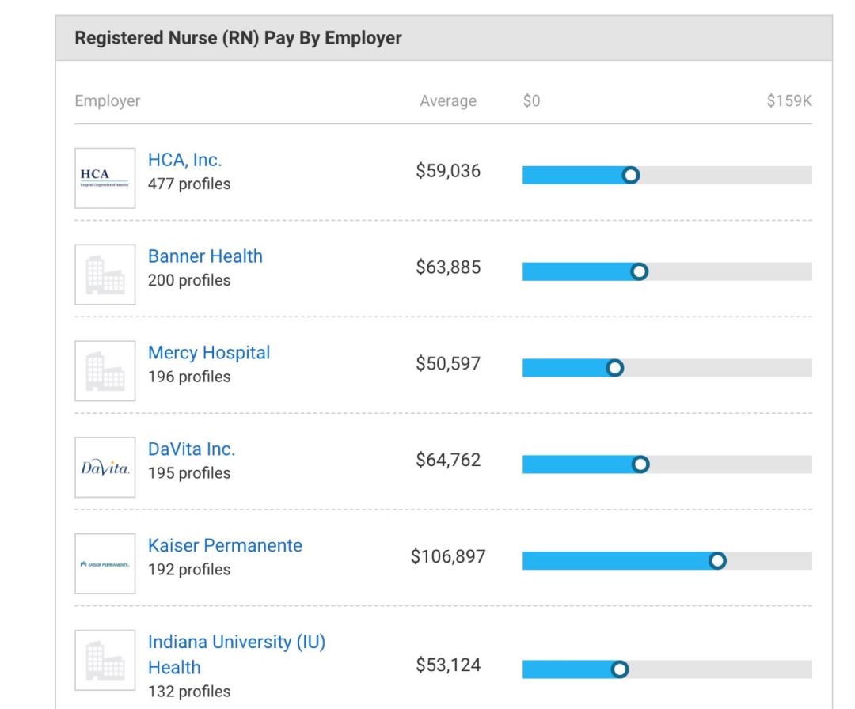The width and height of the screenshot is (855, 709).
Task: Open the DaVita Inc. employer link
Action: click(x=192, y=449)
